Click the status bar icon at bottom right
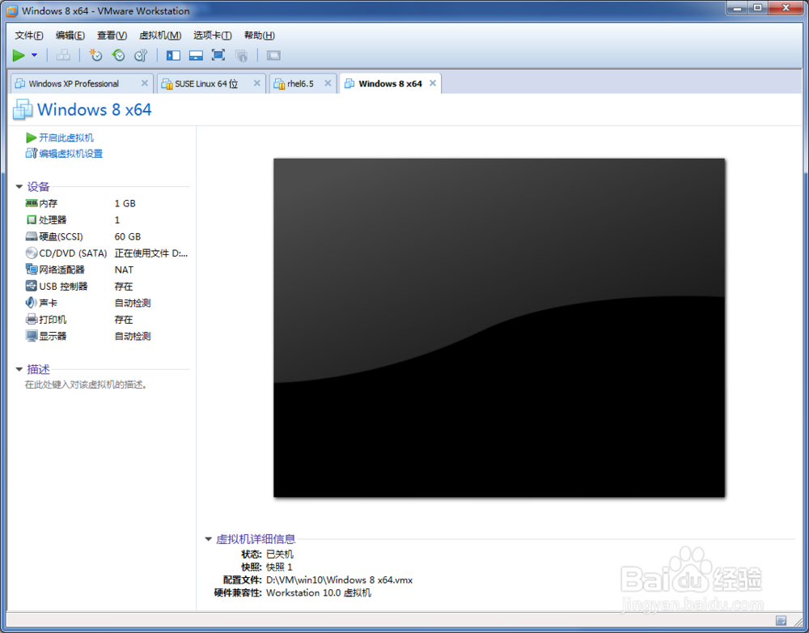Image resolution: width=809 pixels, height=633 pixels. tap(781, 620)
